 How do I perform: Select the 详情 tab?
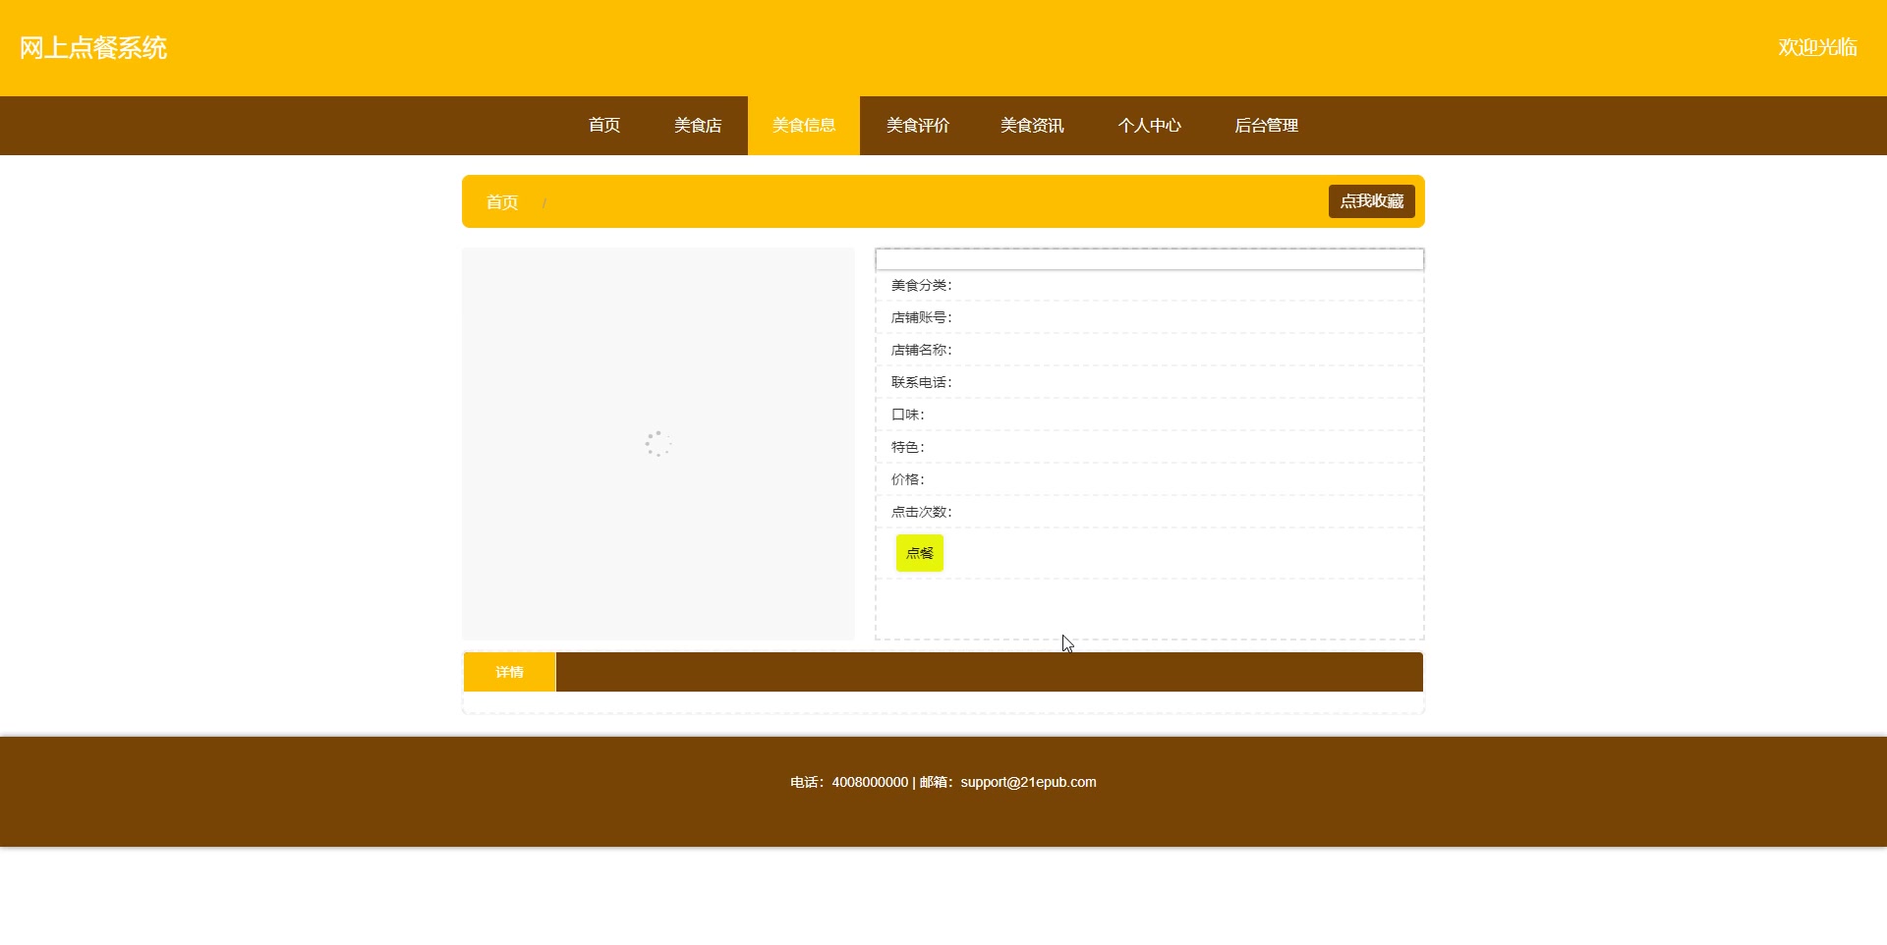point(509,672)
